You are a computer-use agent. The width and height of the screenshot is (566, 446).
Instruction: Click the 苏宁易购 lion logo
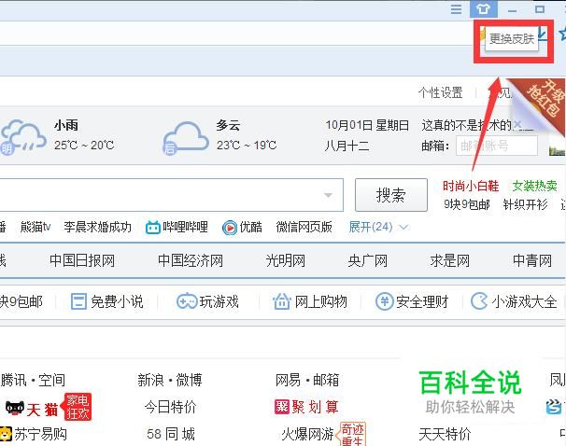[6, 434]
